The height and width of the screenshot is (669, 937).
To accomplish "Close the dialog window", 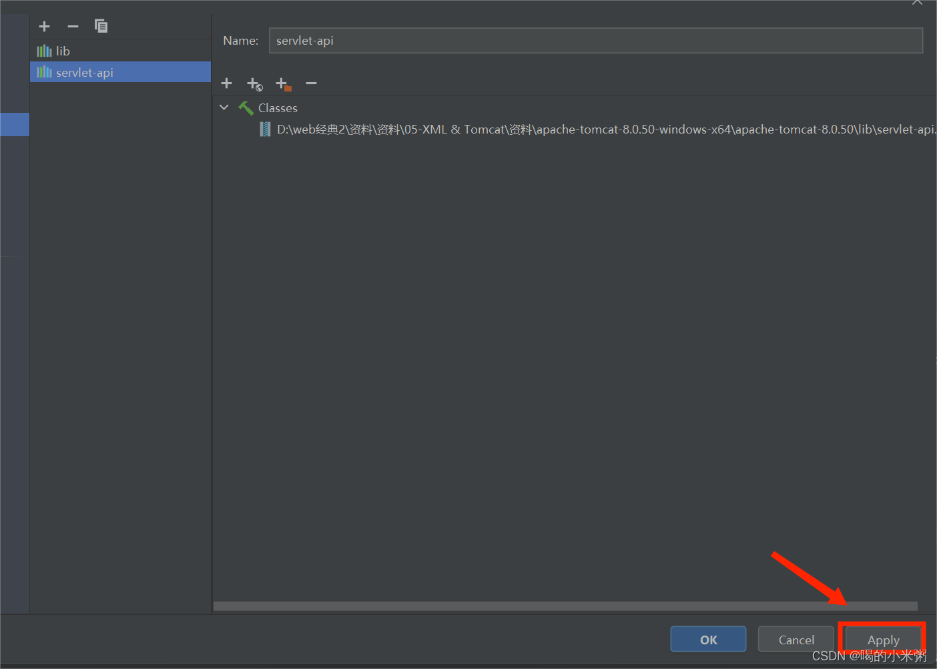I will pos(918,3).
